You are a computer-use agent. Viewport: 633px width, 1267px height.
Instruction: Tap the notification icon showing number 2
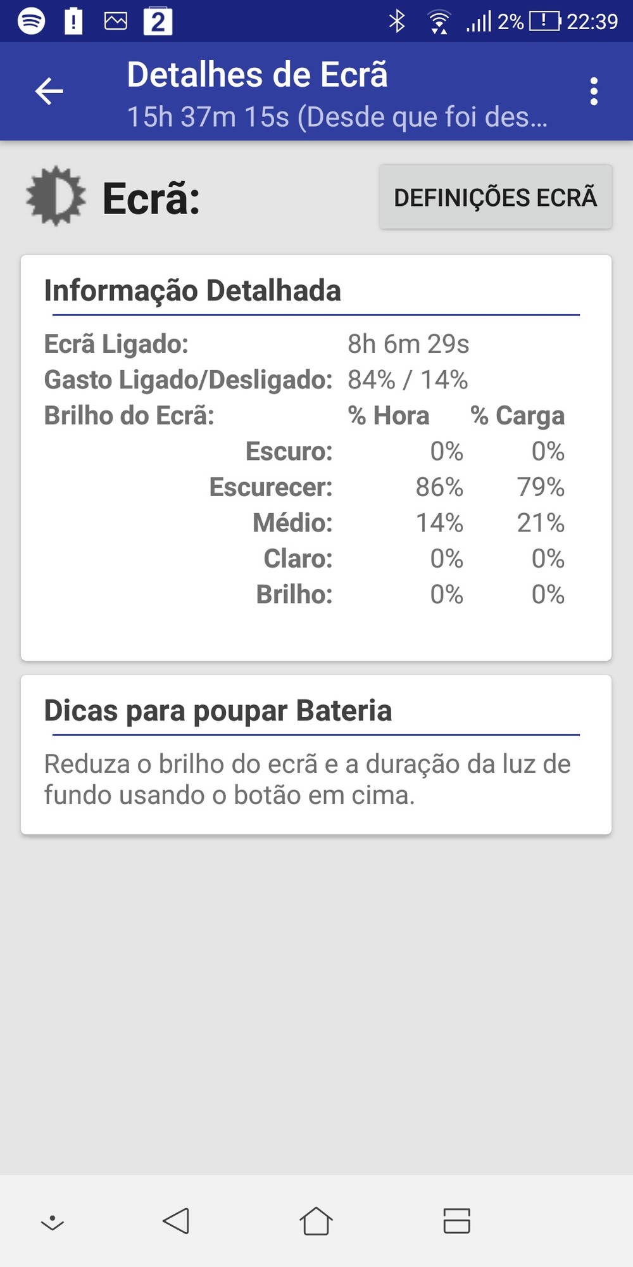(x=158, y=22)
